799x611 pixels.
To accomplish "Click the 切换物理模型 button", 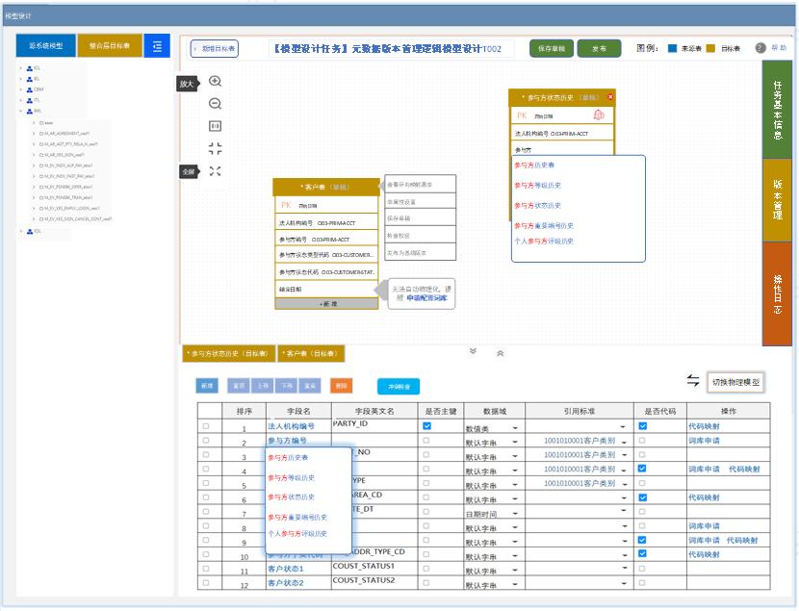I will click(736, 382).
